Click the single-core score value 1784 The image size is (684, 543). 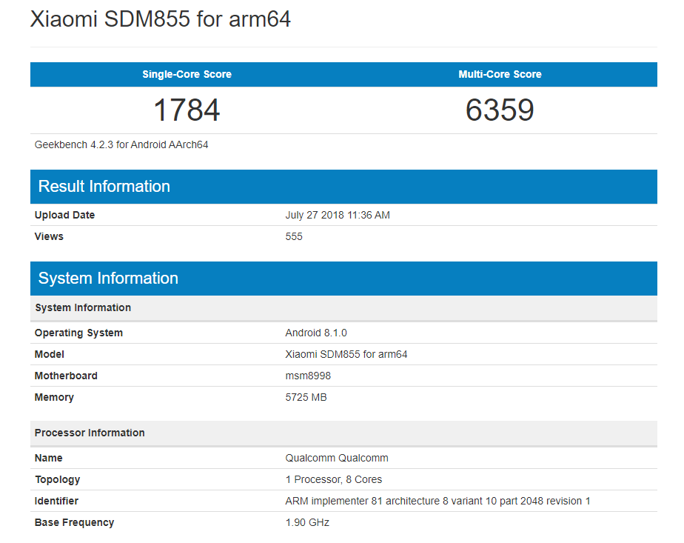tap(186, 110)
